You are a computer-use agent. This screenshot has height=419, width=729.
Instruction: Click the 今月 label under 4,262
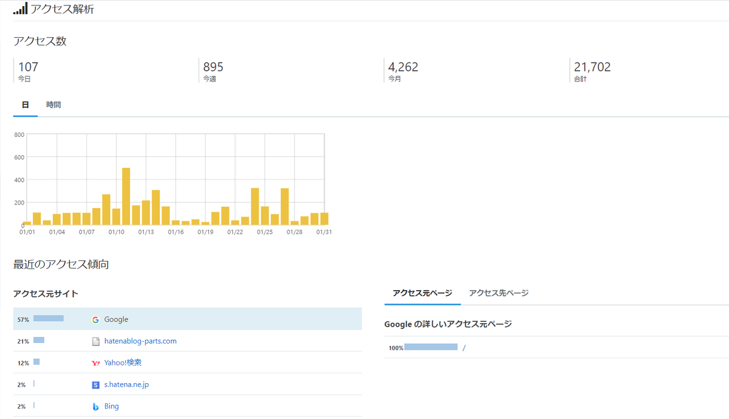click(395, 79)
